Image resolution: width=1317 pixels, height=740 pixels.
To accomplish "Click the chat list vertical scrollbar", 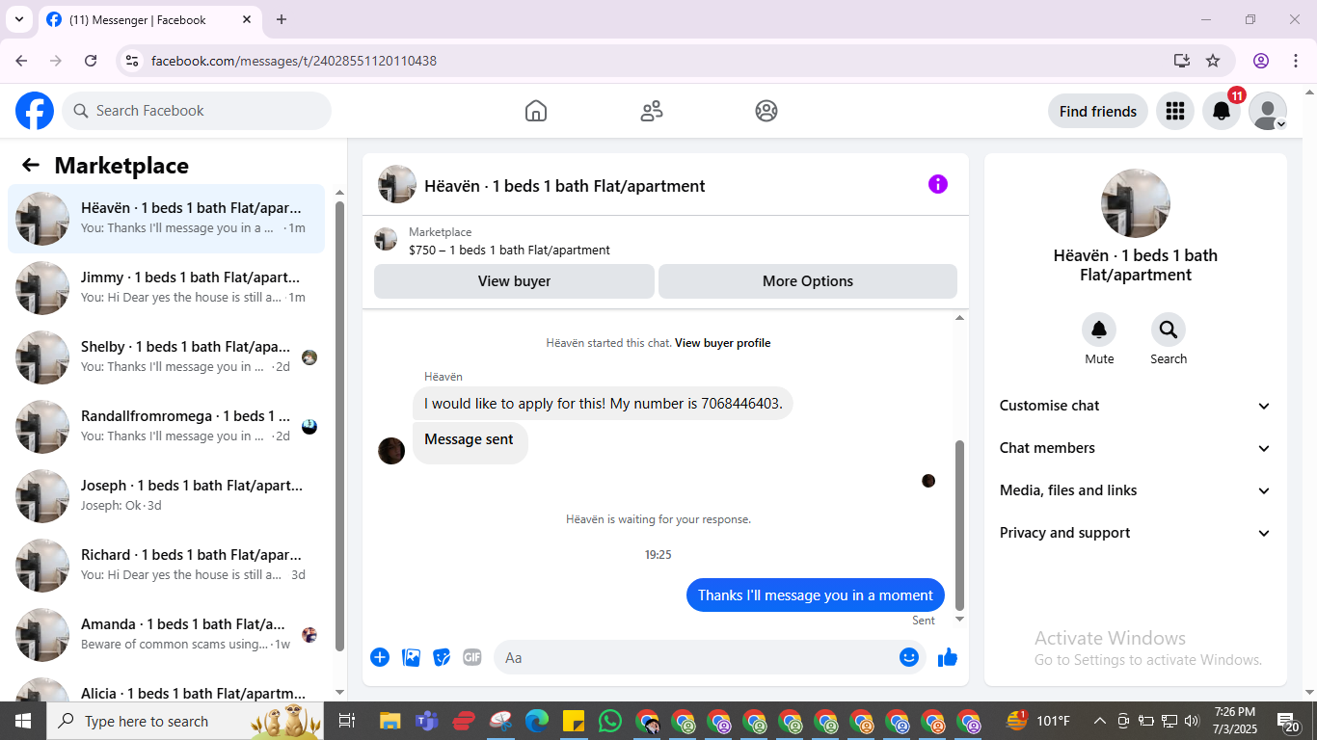I will 339,425.
